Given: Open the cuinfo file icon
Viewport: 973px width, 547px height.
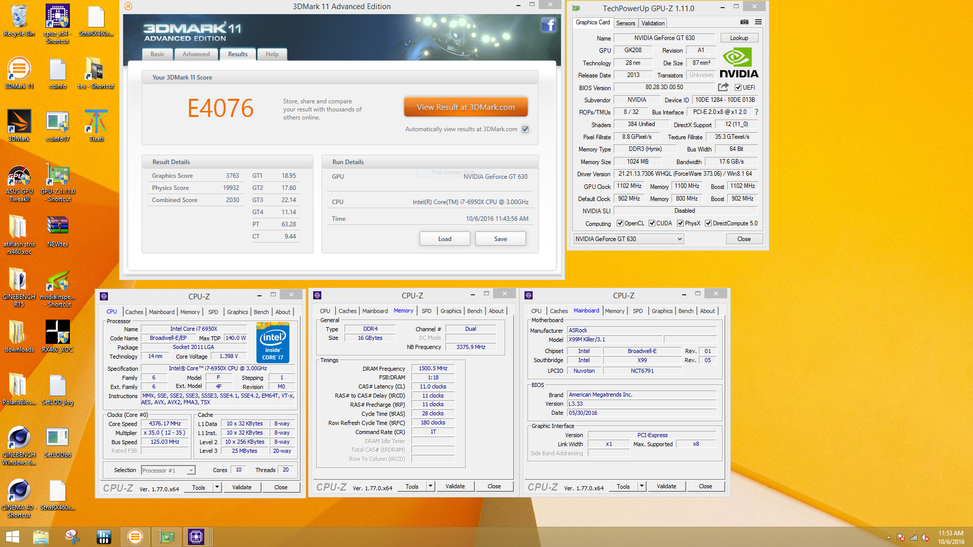Looking at the screenshot, I should pos(58,73).
